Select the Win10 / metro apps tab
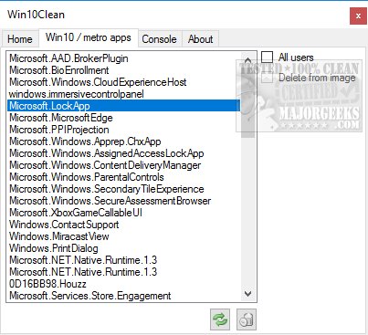This screenshot has height=335, width=368. [89, 37]
